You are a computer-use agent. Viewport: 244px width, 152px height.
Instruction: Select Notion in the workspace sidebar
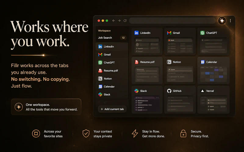(x=112, y=79)
